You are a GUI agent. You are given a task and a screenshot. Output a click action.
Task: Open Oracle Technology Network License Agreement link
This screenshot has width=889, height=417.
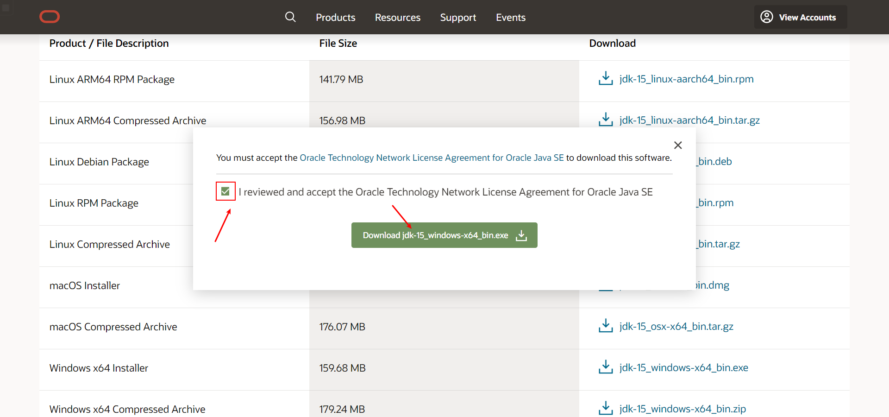pyautogui.click(x=432, y=158)
